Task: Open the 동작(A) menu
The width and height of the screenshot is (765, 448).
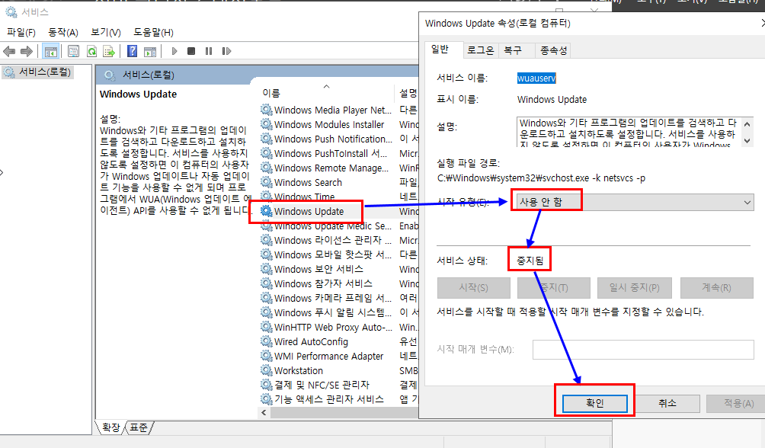Action: point(63,32)
